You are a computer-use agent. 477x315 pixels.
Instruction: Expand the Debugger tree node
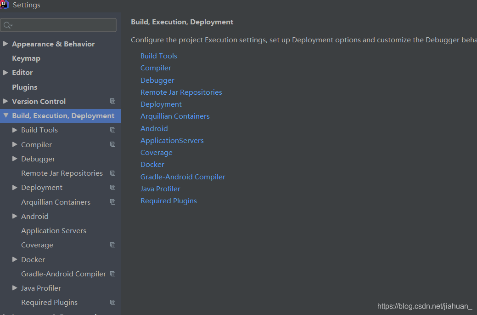15,159
